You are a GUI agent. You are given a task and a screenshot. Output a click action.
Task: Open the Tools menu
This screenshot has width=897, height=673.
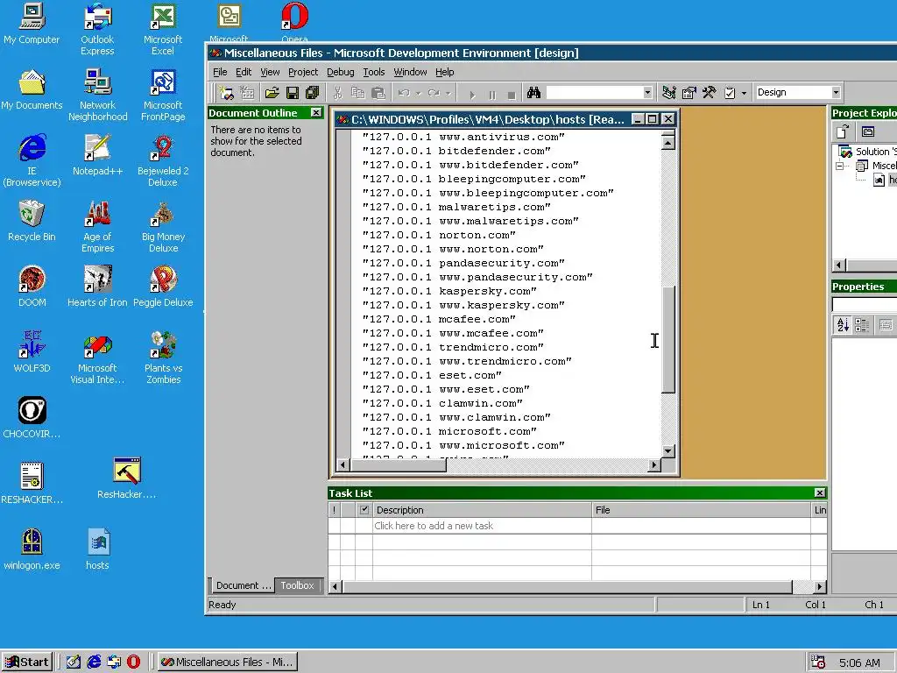tap(373, 72)
